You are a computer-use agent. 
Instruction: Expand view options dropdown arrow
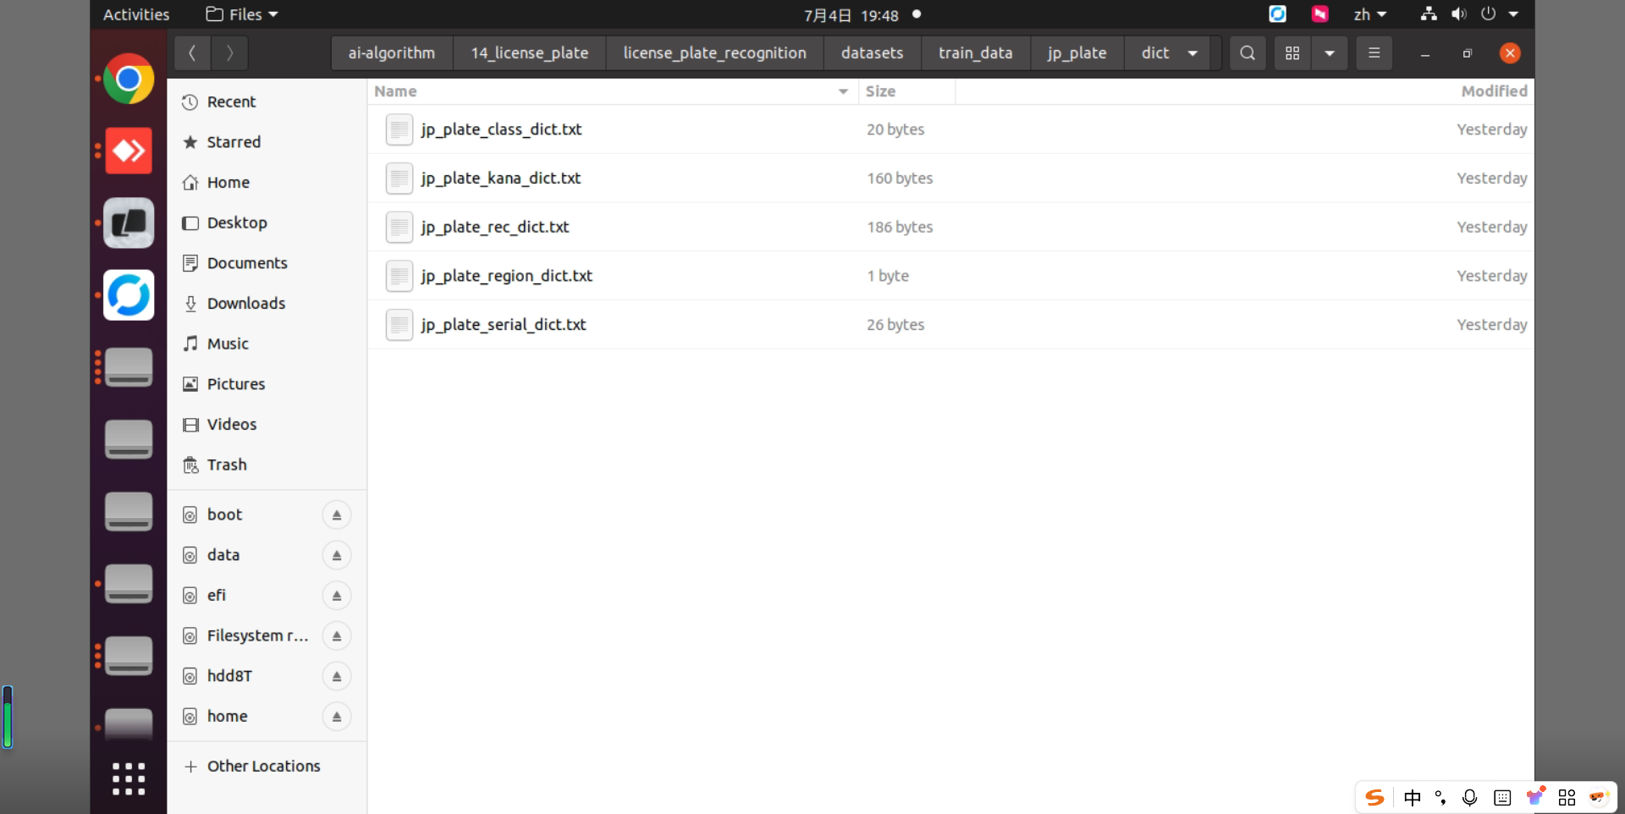(x=1330, y=53)
